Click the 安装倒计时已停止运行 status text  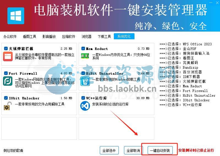pos(196,150)
